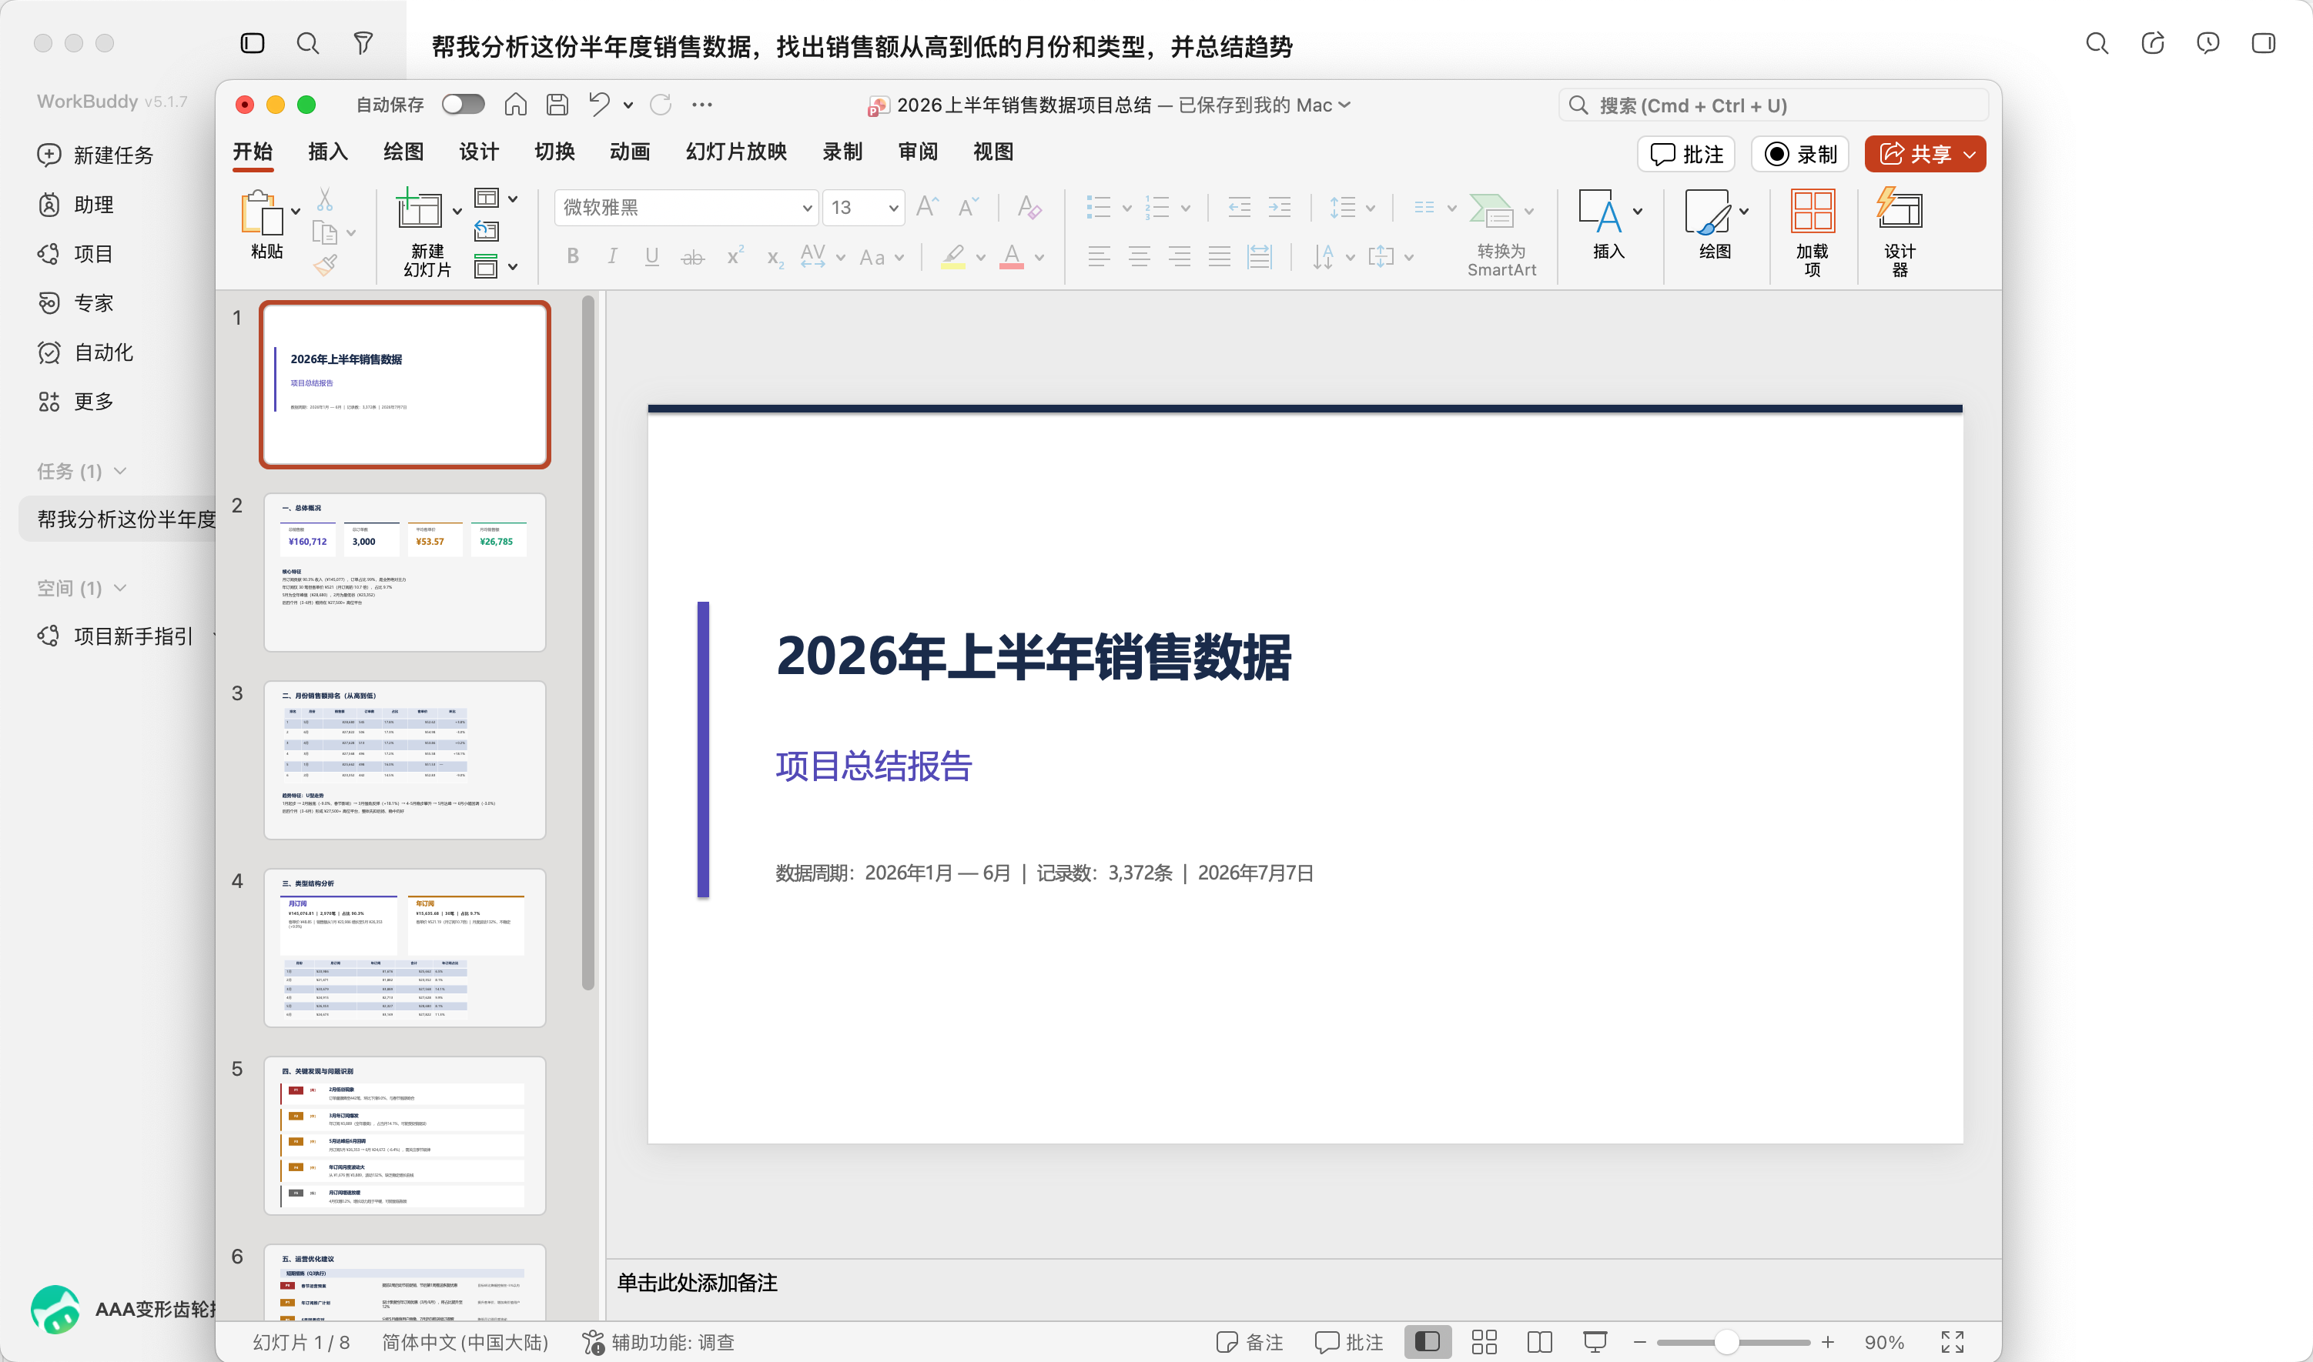The image size is (2313, 1362).
Task: Open the font name combo box 微软雅黑
Action: (685, 208)
